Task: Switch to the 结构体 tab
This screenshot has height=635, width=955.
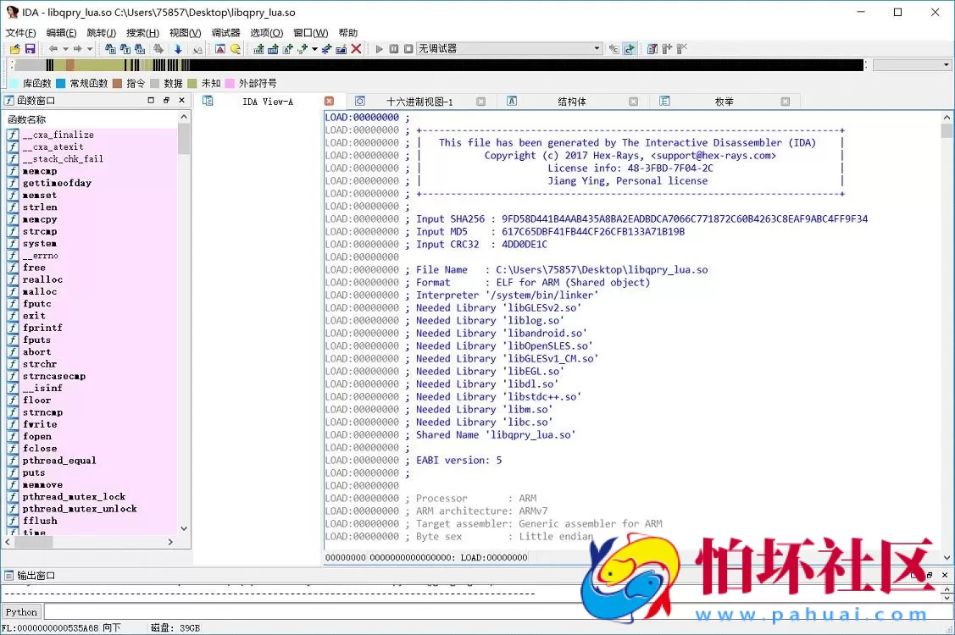Action: (571, 102)
